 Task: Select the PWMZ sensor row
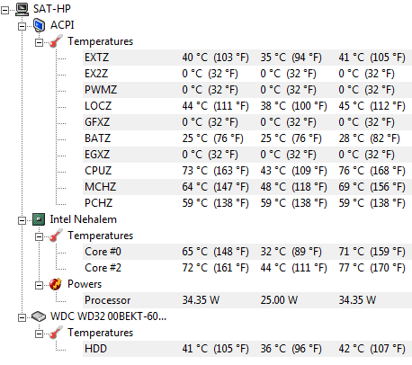point(247,90)
